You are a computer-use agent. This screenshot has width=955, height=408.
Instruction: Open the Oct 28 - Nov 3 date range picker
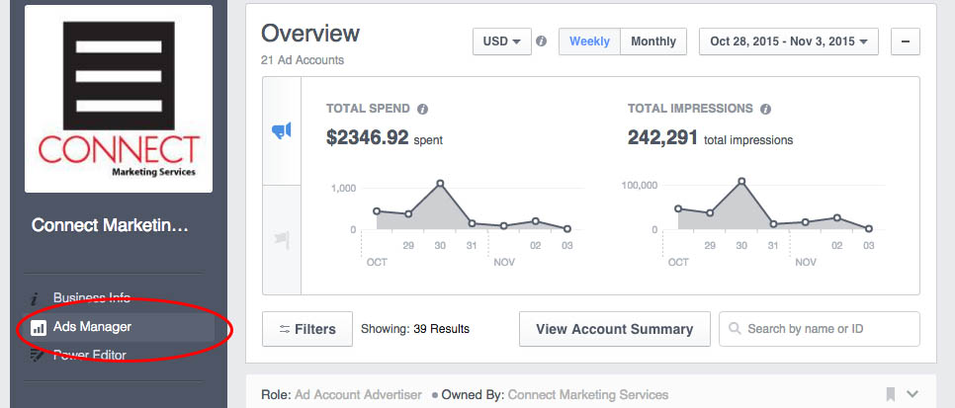789,41
